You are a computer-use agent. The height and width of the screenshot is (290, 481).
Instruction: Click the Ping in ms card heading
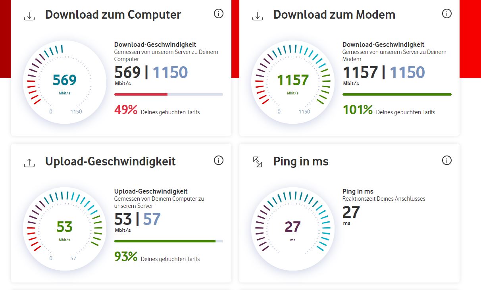tap(301, 161)
